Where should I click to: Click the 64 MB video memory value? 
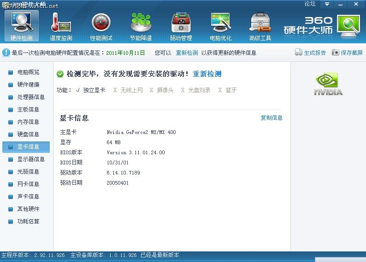click(113, 142)
